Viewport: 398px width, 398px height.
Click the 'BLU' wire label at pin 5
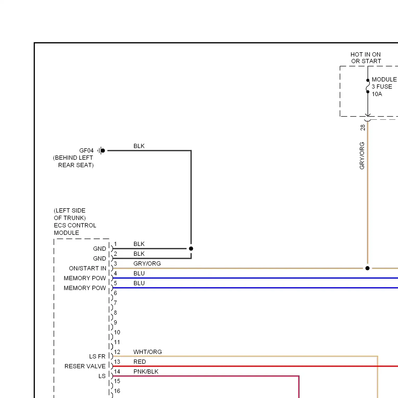tap(139, 283)
